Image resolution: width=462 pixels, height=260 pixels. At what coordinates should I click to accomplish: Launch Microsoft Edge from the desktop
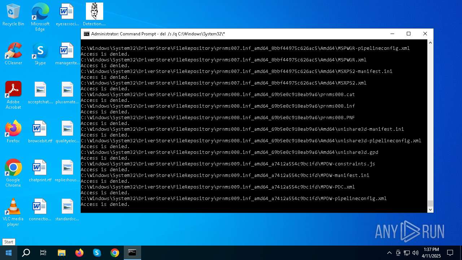pyautogui.click(x=40, y=17)
